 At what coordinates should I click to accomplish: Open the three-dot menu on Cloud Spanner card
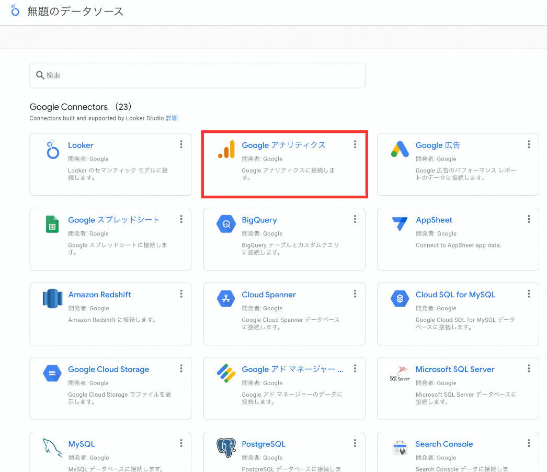(x=355, y=294)
